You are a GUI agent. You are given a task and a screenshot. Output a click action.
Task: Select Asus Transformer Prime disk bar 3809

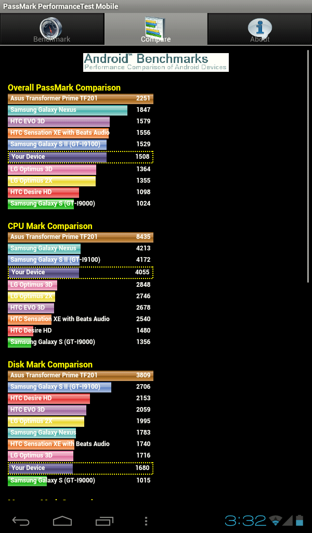pos(81,376)
